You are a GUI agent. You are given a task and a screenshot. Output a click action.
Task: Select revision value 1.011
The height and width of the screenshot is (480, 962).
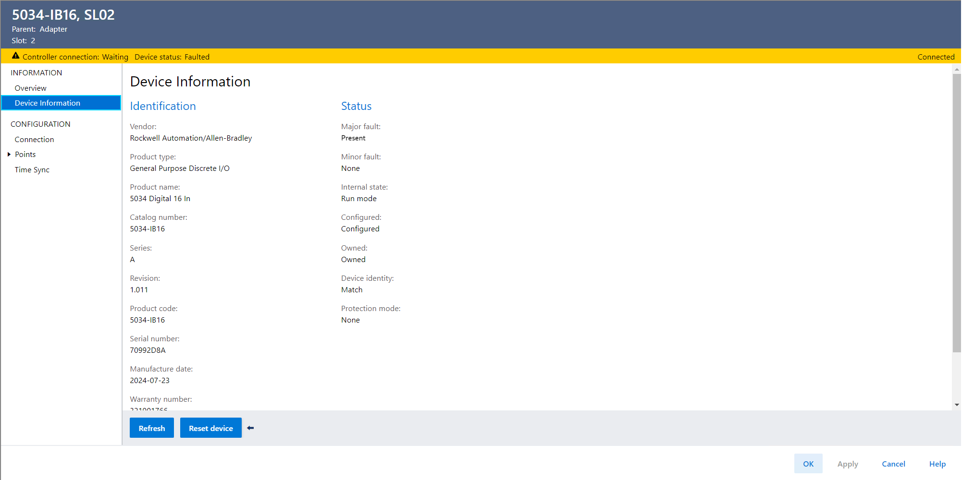pos(139,290)
